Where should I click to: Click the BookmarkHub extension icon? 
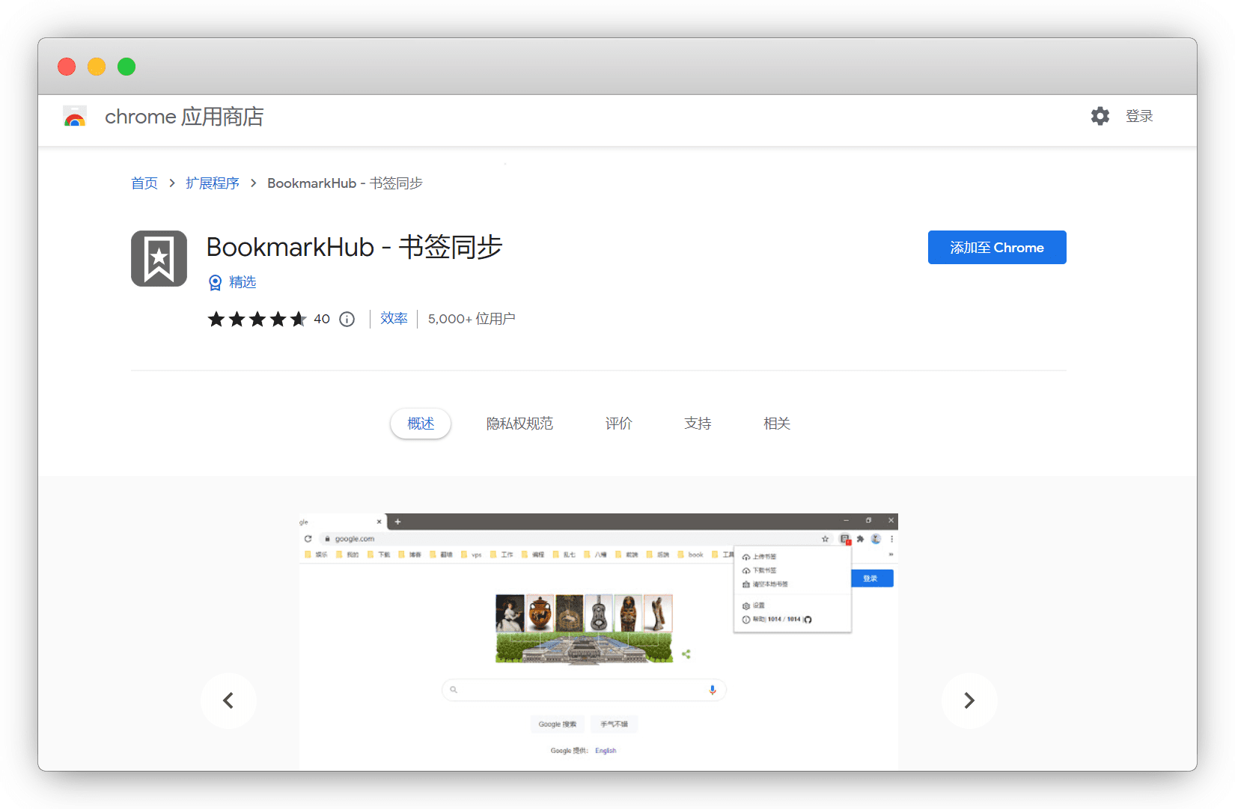159,258
